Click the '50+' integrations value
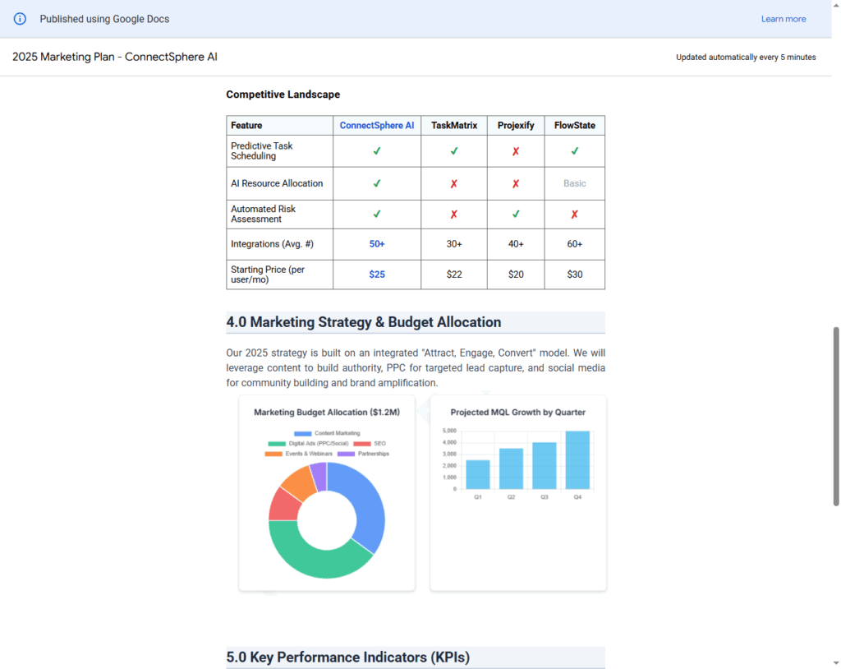The width and height of the screenshot is (841, 669). pos(377,244)
